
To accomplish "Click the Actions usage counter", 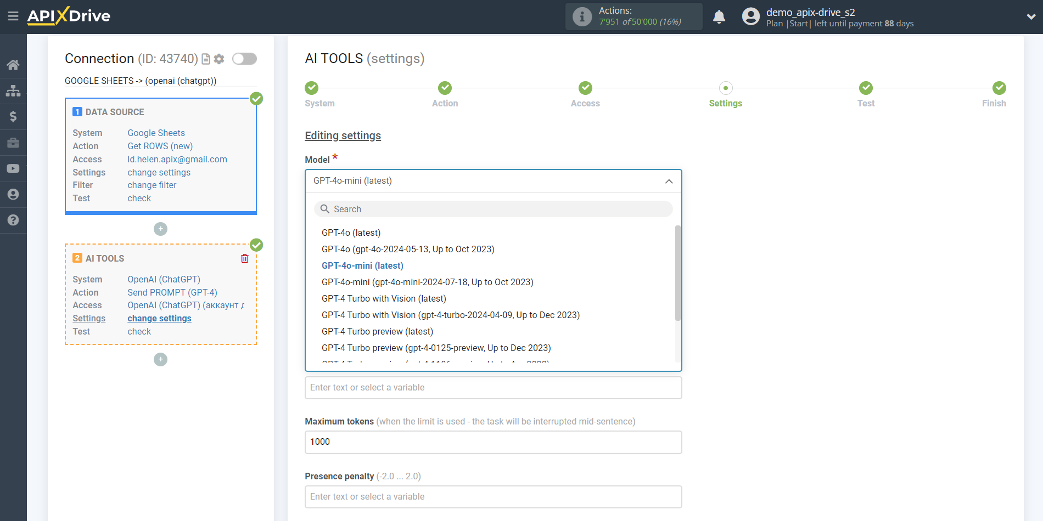I will (x=640, y=22).
